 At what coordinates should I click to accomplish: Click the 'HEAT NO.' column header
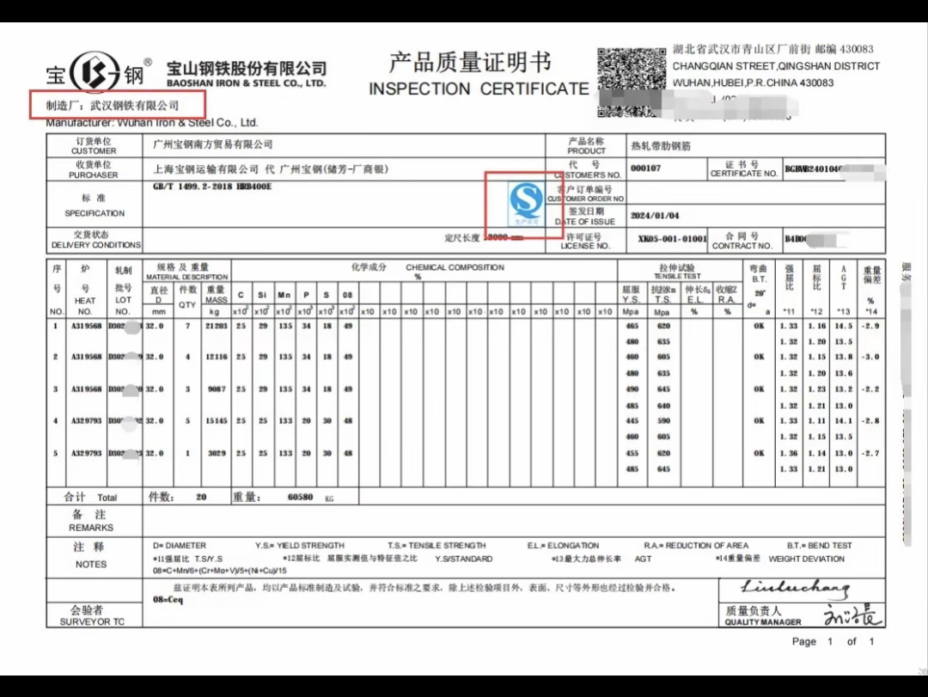pyautogui.click(x=85, y=306)
